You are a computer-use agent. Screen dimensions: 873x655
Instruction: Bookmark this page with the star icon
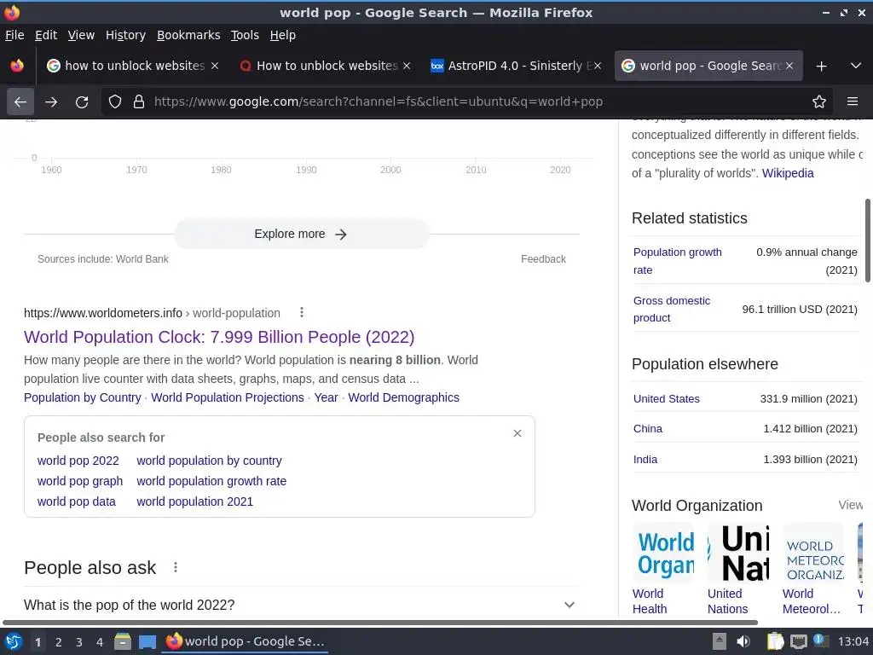coord(819,102)
